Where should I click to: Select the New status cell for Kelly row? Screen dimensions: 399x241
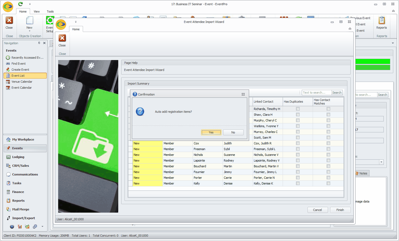click(147, 183)
